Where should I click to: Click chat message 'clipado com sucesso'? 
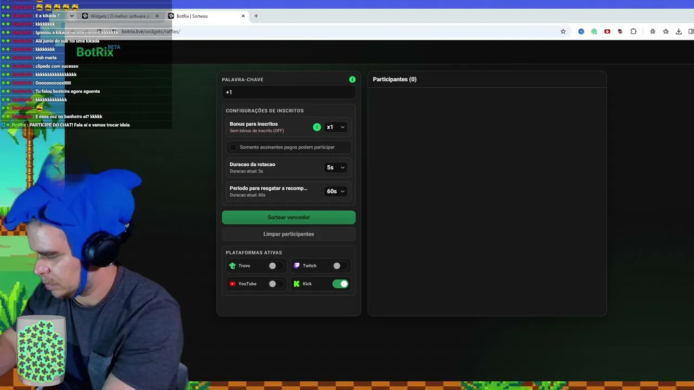point(57,66)
